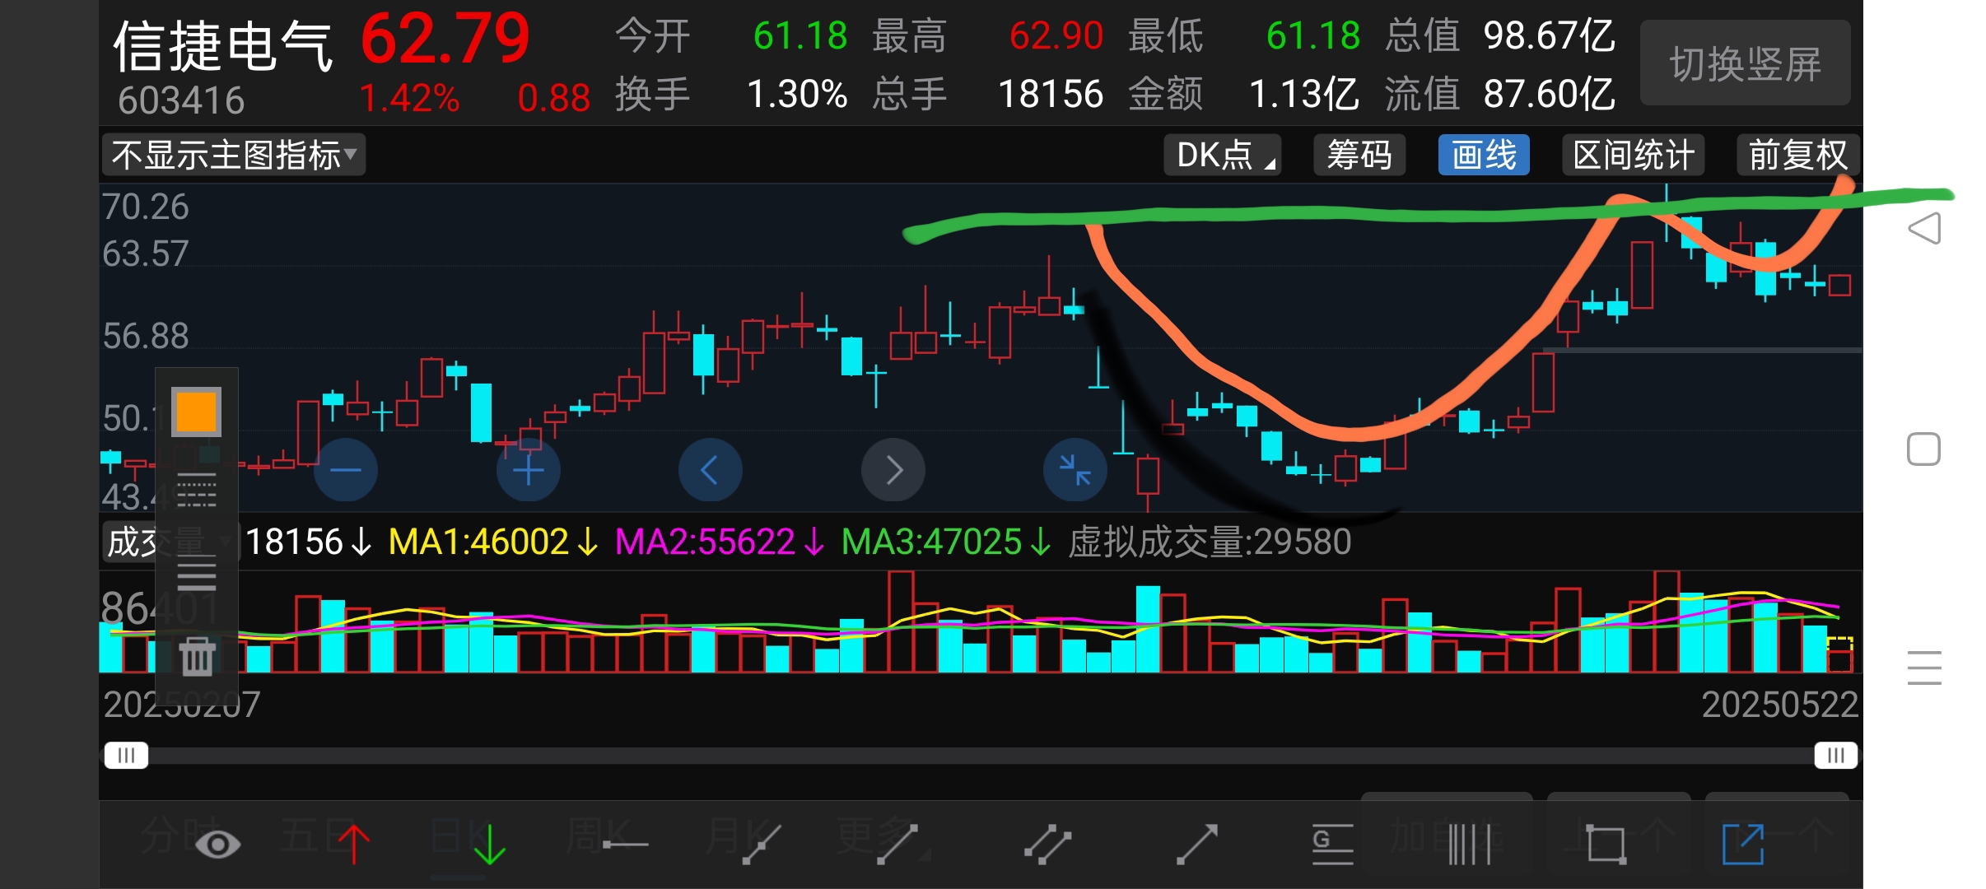1986x889 pixels.
Task: Open the orange line color picker
Action: pyautogui.click(x=196, y=412)
